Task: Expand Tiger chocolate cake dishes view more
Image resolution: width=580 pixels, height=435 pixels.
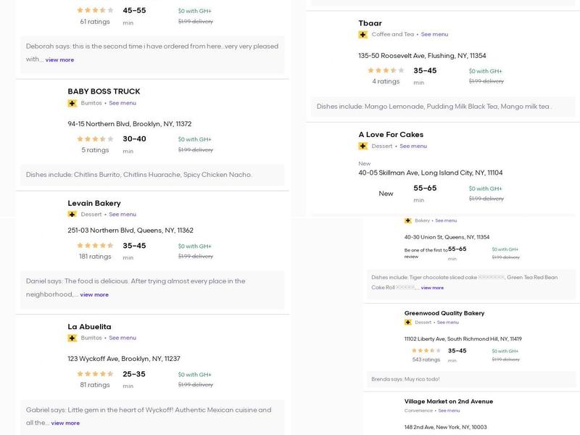Action: coord(432,288)
